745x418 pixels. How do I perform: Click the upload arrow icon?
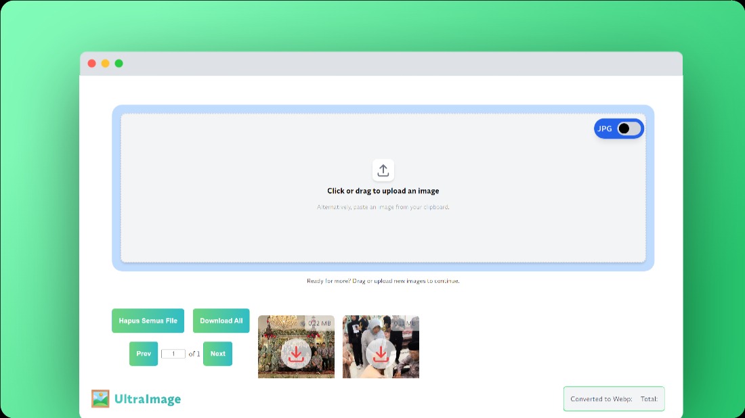coord(383,170)
